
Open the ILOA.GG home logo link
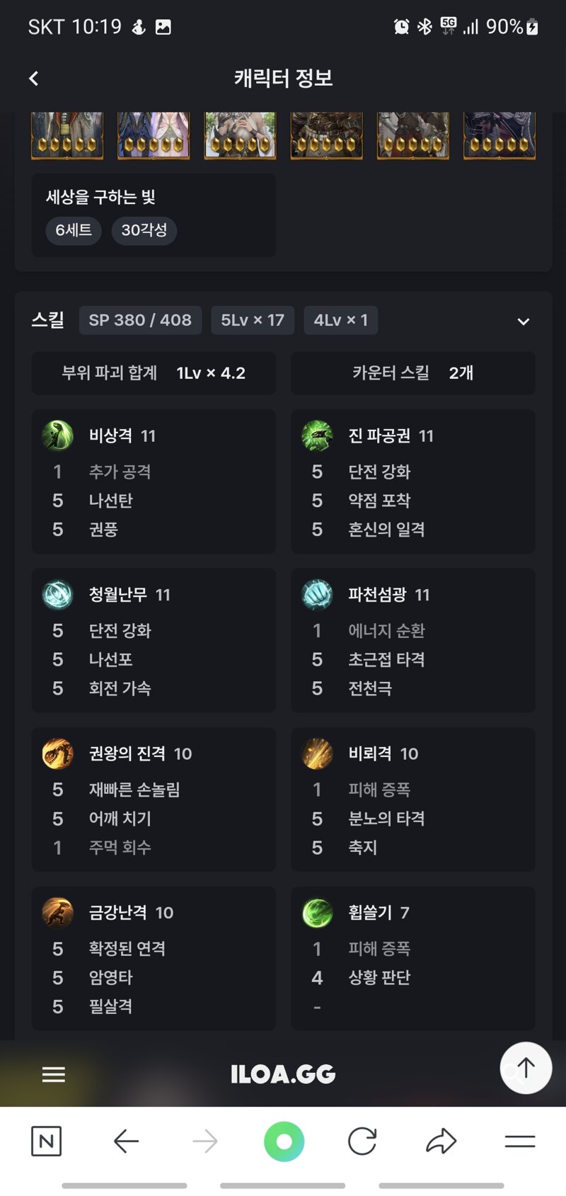[x=283, y=1074]
